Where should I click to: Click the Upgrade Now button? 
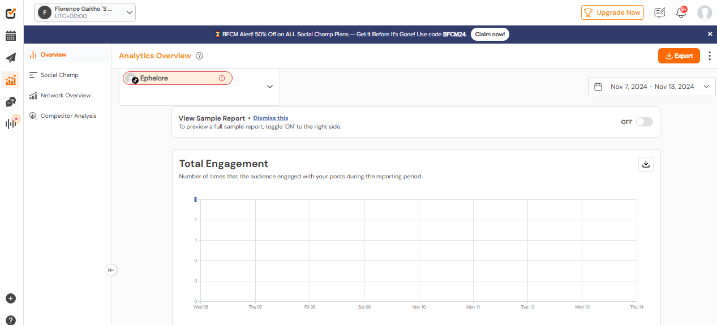(x=612, y=12)
